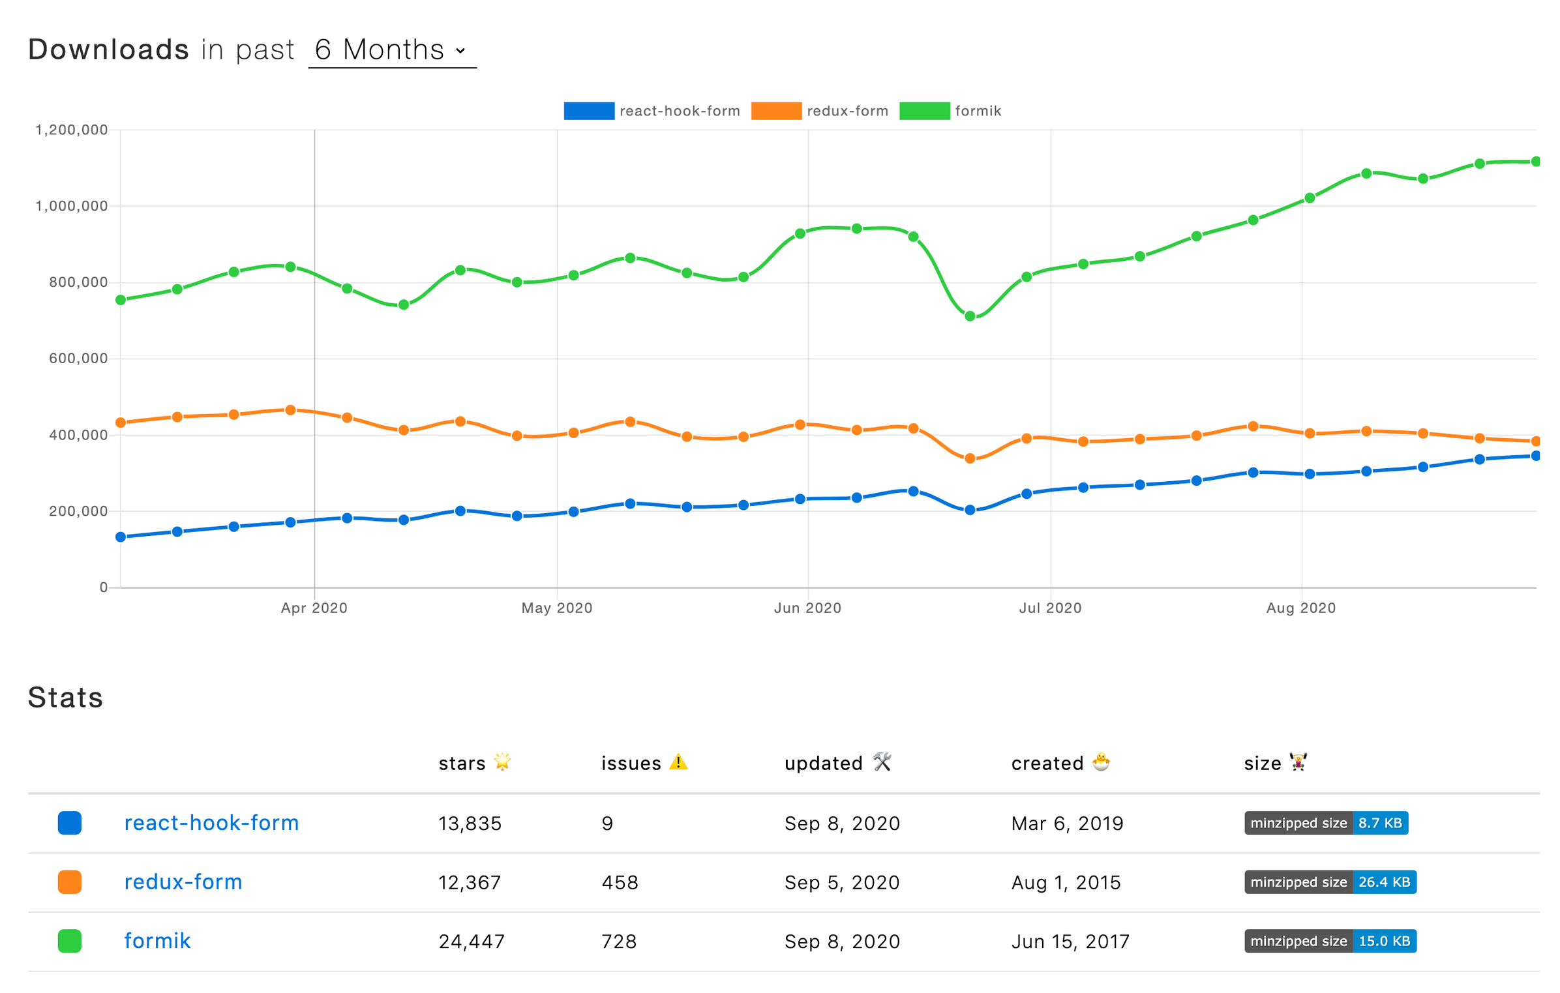Open the react-hook-form package link
This screenshot has width=1560, height=993.
pos(211,823)
